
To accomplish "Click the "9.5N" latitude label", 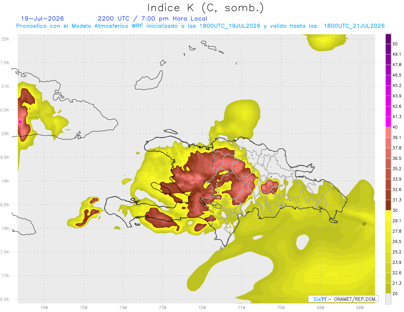I will [x=5, y=157].
